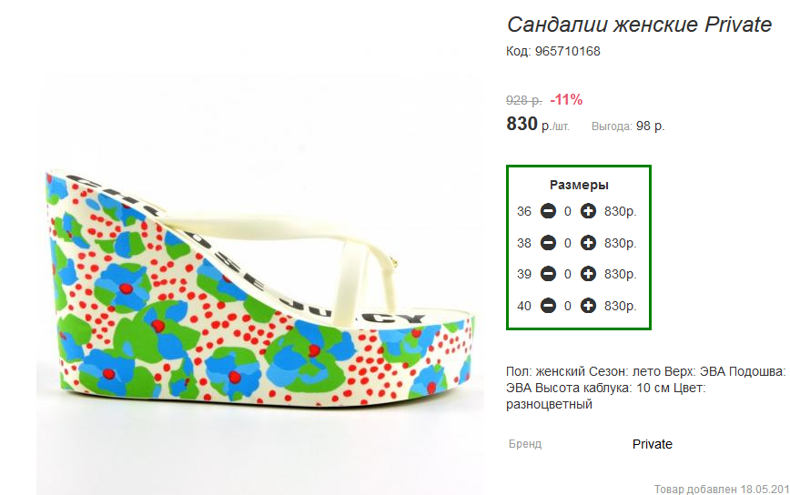This screenshot has height=495, width=790.
Task: Remove one pair of size 38
Action: [548, 243]
